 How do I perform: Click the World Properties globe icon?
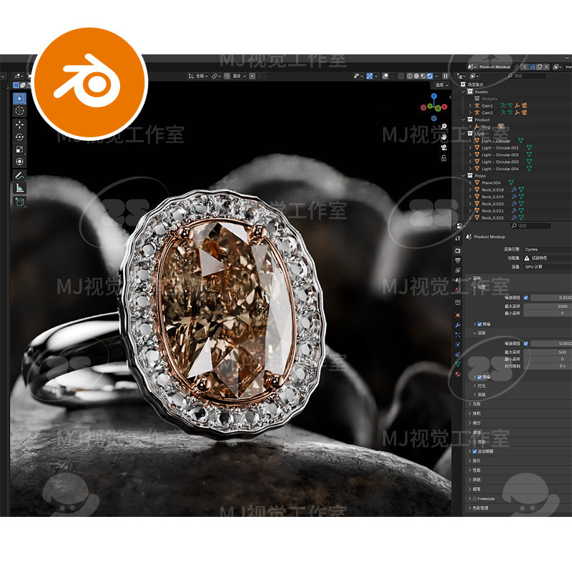(x=456, y=290)
